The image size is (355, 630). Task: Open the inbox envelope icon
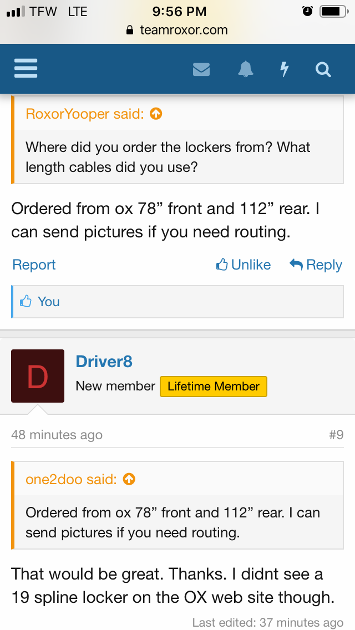(201, 69)
